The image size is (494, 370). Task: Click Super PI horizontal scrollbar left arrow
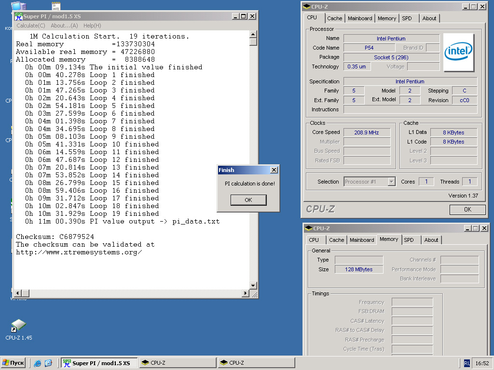coord(18,293)
